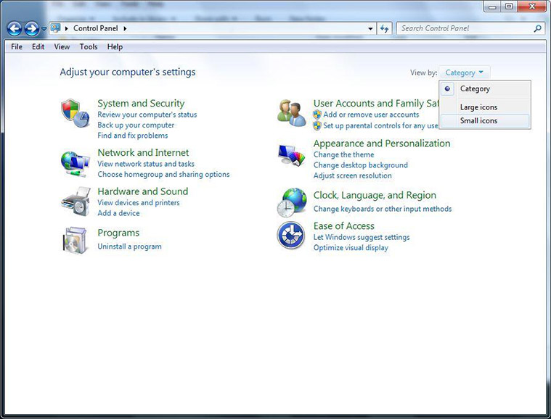Click the Control Panel icon in address bar
The image size is (551, 419).
(x=55, y=28)
